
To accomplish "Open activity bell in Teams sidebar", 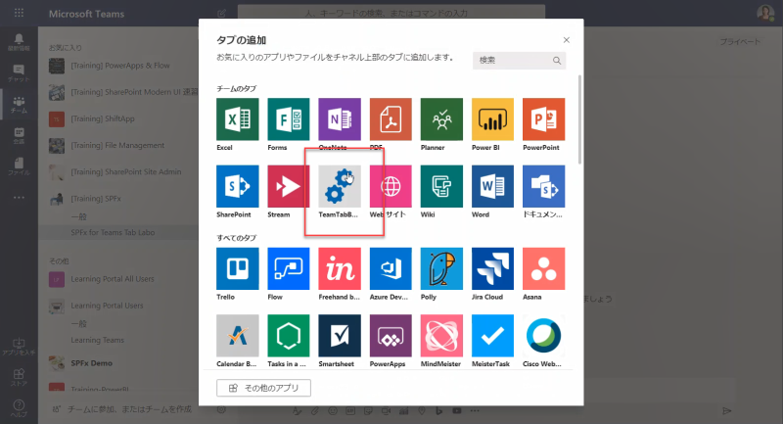I will (19, 42).
